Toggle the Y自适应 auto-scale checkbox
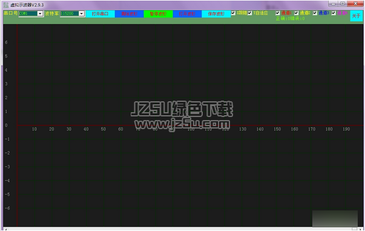The width and height of the screenshot is (365, 231). pyautogui.click(x=250, y=13)
